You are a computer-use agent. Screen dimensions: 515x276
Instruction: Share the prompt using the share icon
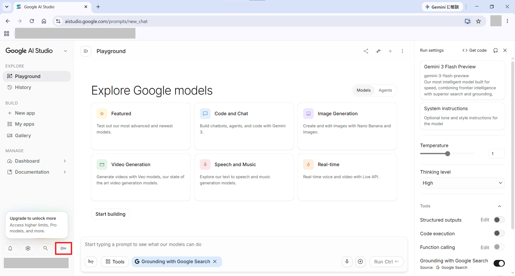point(366,51)
